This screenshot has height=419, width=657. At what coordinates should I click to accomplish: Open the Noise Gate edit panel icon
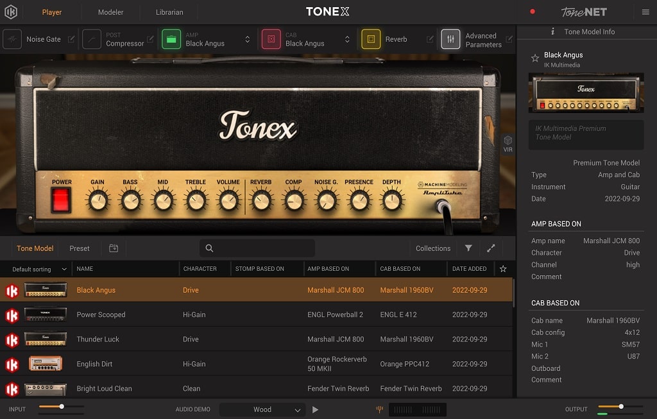pyautogui.click(x=71, y=39)
